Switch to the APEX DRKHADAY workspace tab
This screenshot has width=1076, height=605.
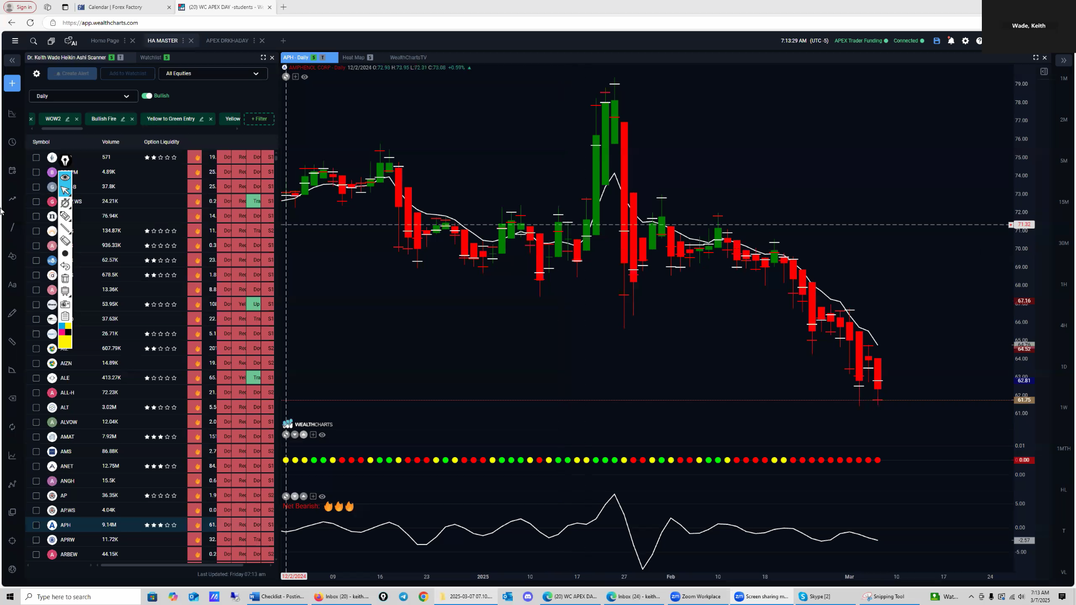[227, 41]
